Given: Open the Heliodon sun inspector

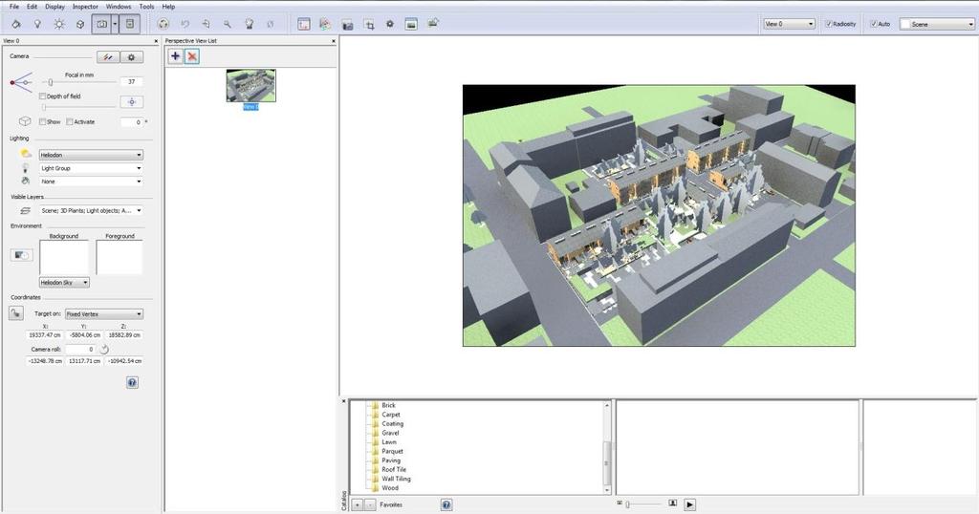Looking at the screenshot, I should 58,24.
